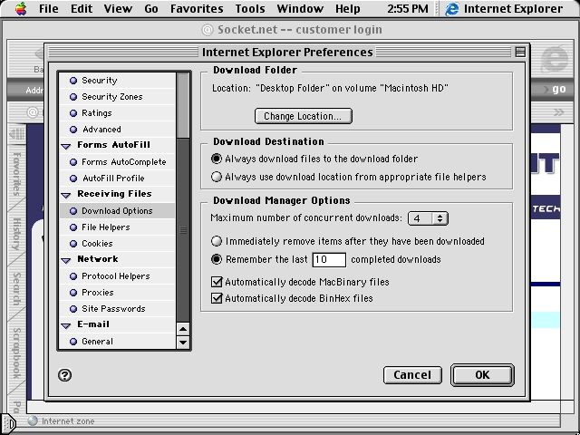This screenshot has width=580, height=435.
Task: Click the Cancel button
Action: click(x=412, y=375)
